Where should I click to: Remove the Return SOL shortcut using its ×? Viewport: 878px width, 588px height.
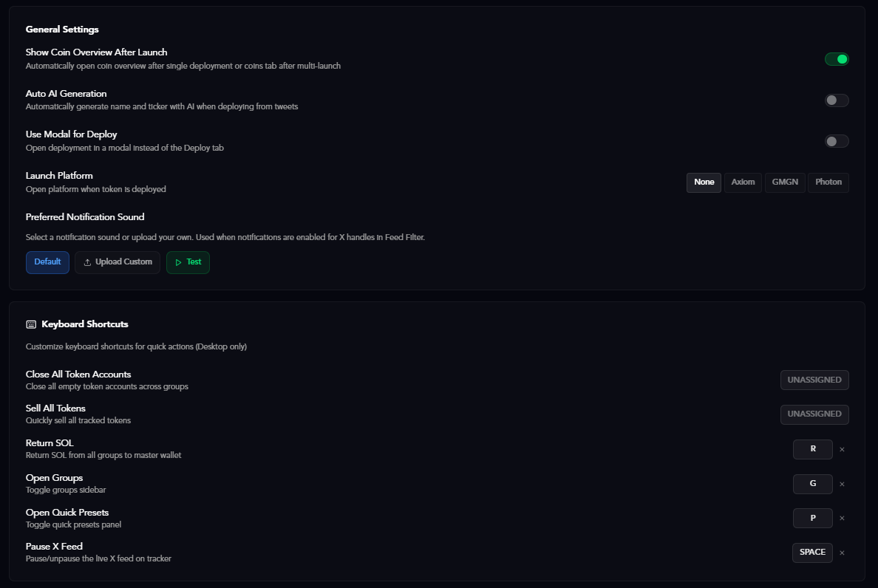click(x=842, y=449)
